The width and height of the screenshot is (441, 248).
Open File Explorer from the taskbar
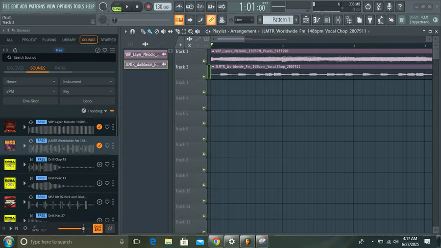point(169,242)
